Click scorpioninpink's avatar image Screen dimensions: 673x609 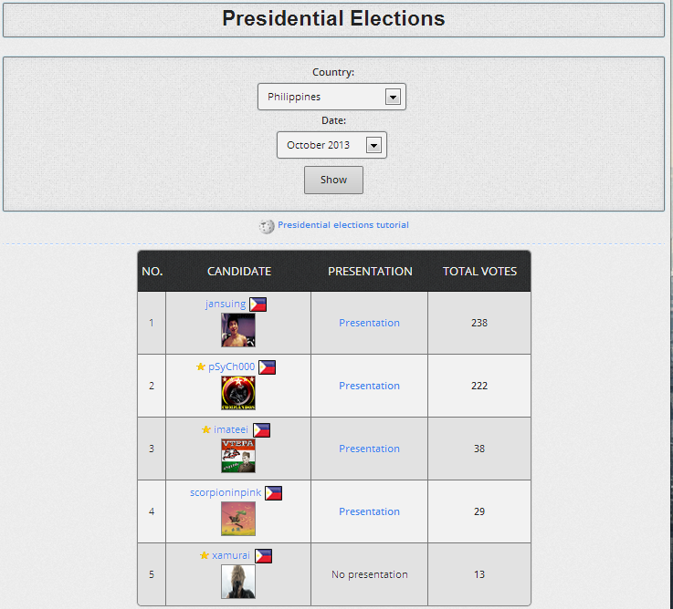tap(237, 519)
